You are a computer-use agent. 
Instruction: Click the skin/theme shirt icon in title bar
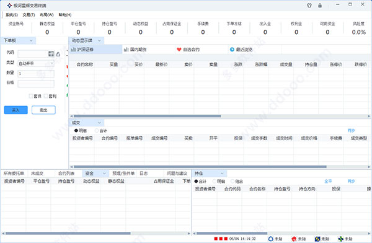pyautogui.click(x=309, y=6)
